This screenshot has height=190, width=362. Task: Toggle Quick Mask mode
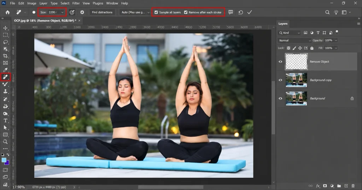[x=5, y=170]
